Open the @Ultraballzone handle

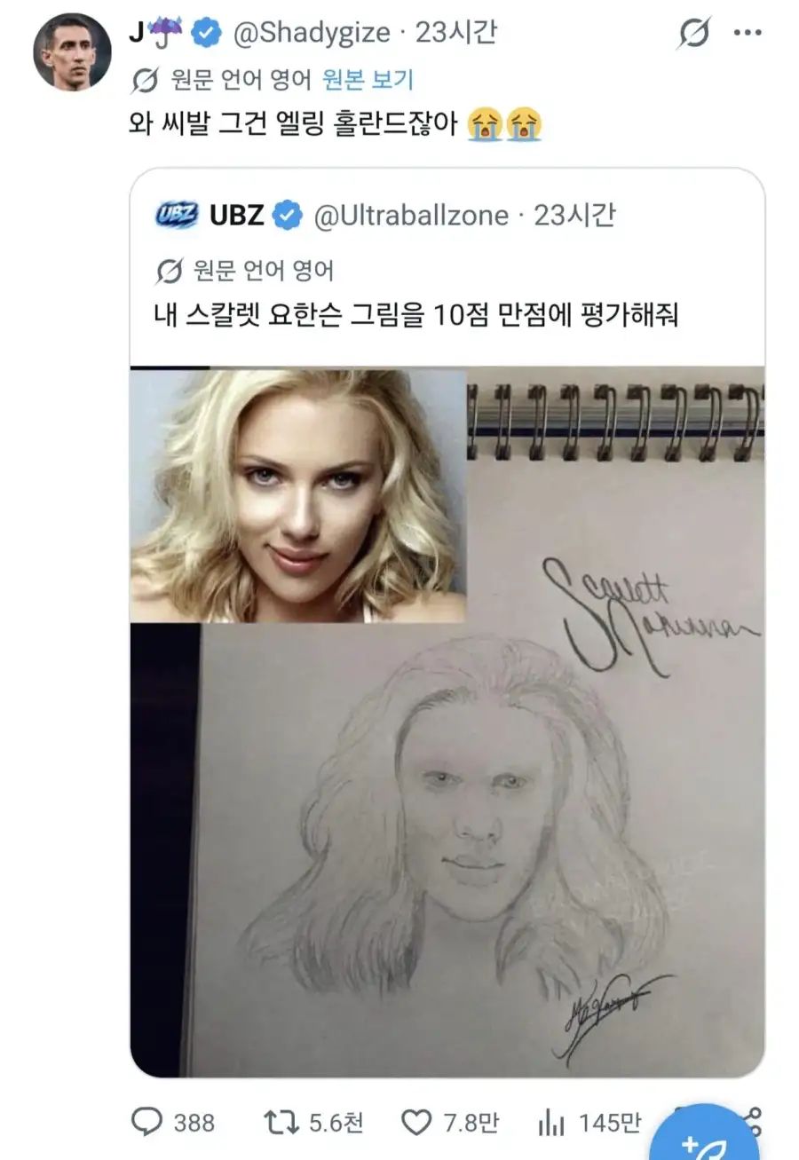[412, 215]
